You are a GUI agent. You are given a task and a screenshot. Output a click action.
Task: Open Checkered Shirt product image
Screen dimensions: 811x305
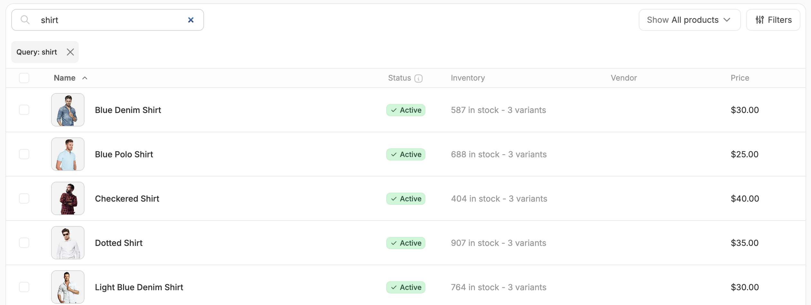(x=68, y=198)
